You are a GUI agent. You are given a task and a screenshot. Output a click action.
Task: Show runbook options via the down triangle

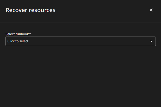(151, 41)
